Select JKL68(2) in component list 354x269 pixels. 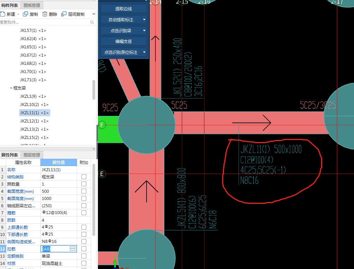[x=33, y=63]
